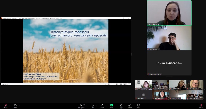
Task: Toggle the camera with the Video button
Action: coord(15,105)
